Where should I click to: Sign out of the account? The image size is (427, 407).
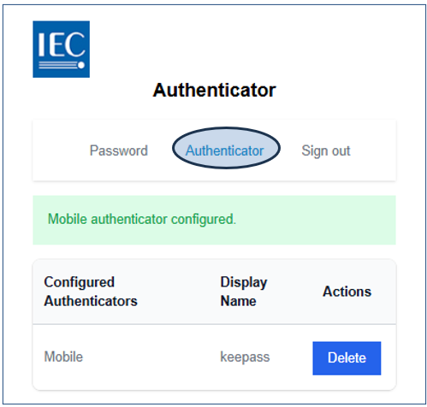(x=326, y=150)
